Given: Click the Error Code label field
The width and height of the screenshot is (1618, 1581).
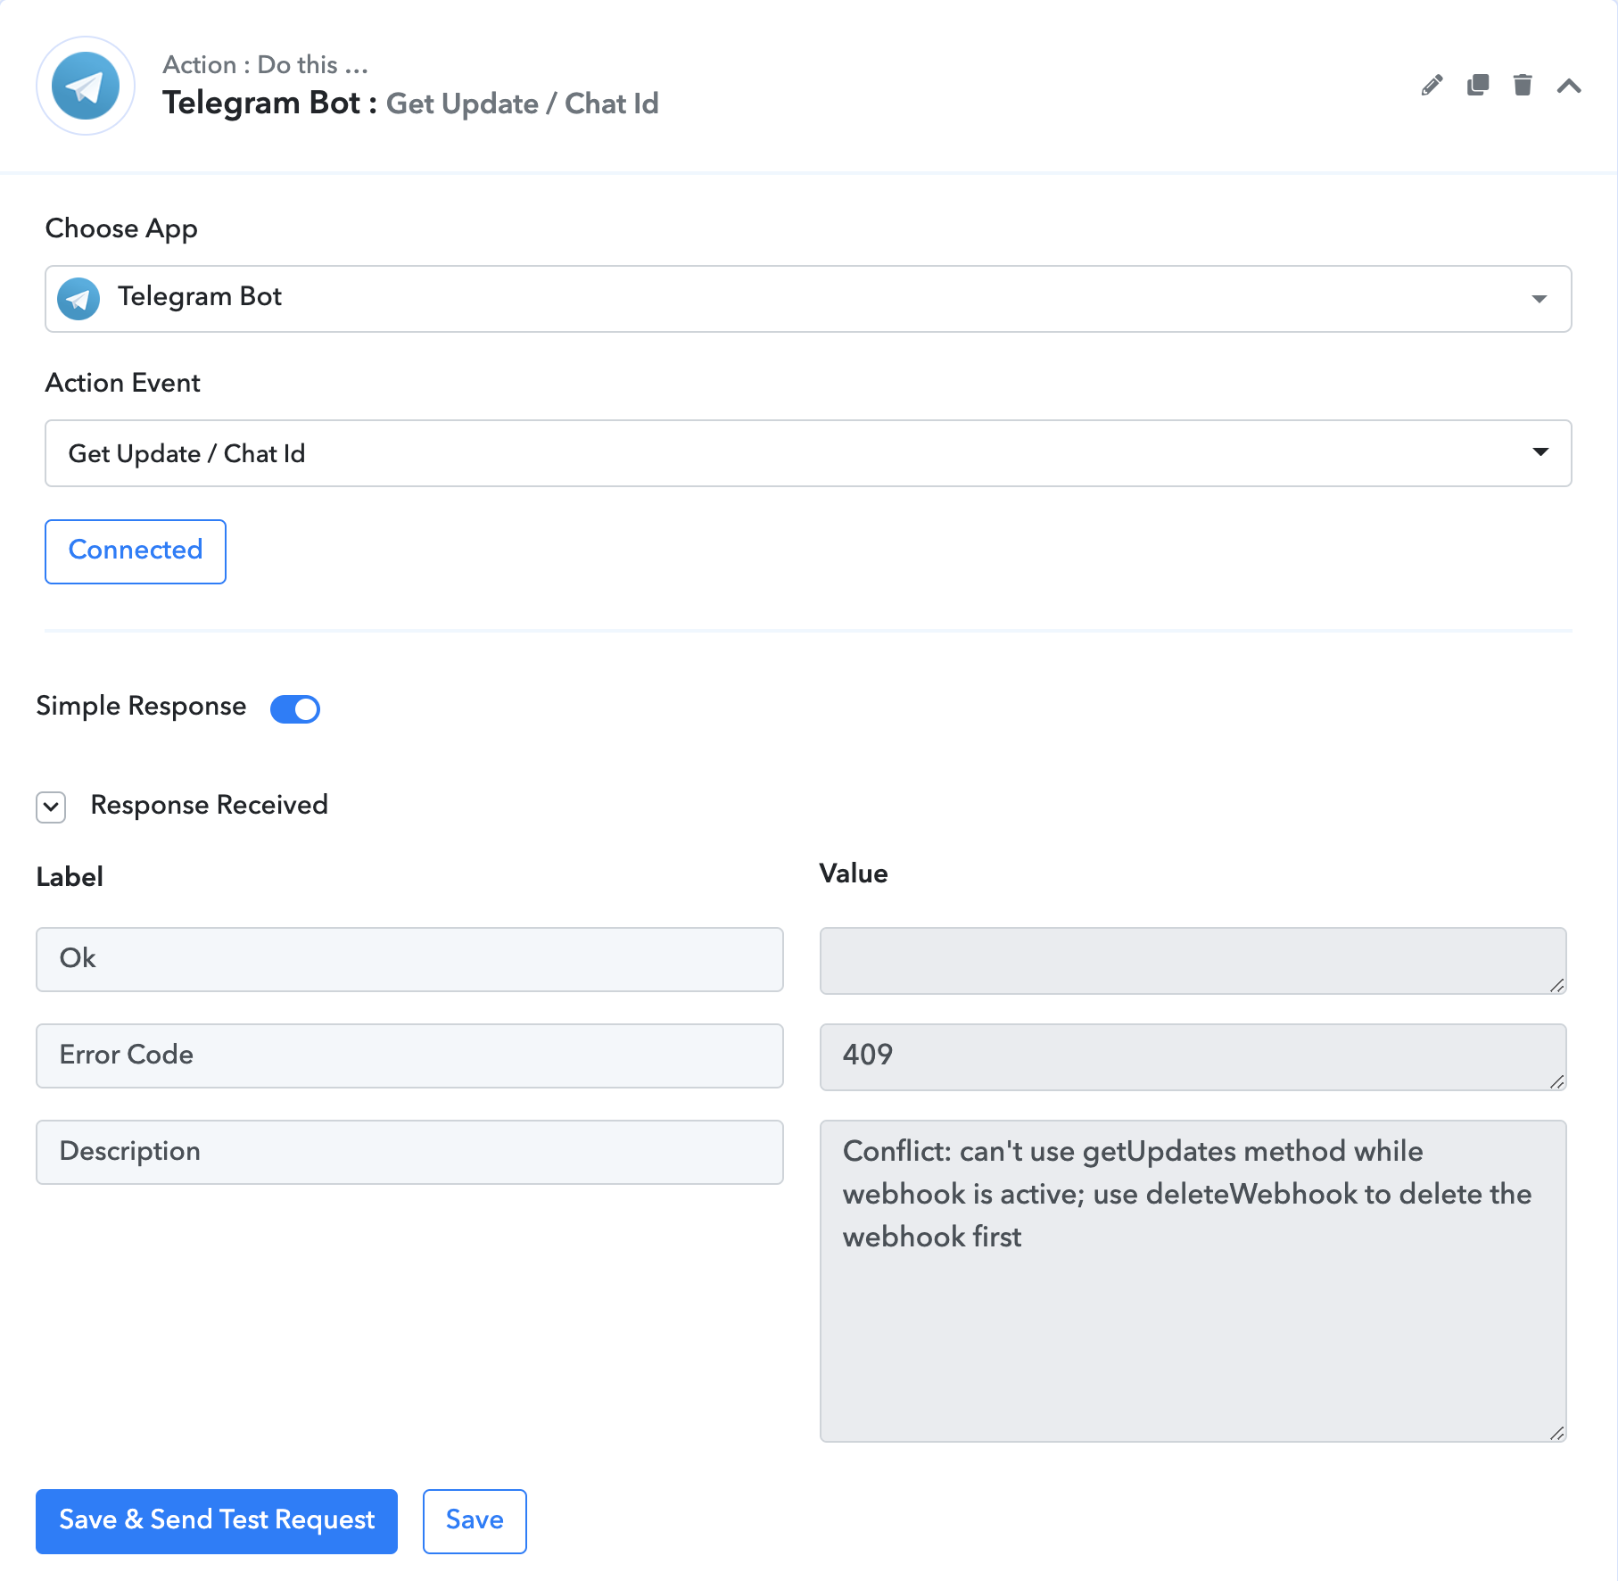Looking at the screenshot, I should coord(409,1055).
